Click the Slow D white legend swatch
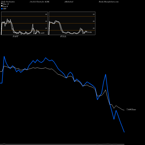Image resolution: width=145 pixels, height=145 pixels. pos(2,3)
